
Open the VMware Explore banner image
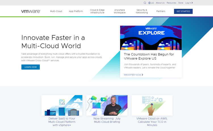click(x=151, y=38)
